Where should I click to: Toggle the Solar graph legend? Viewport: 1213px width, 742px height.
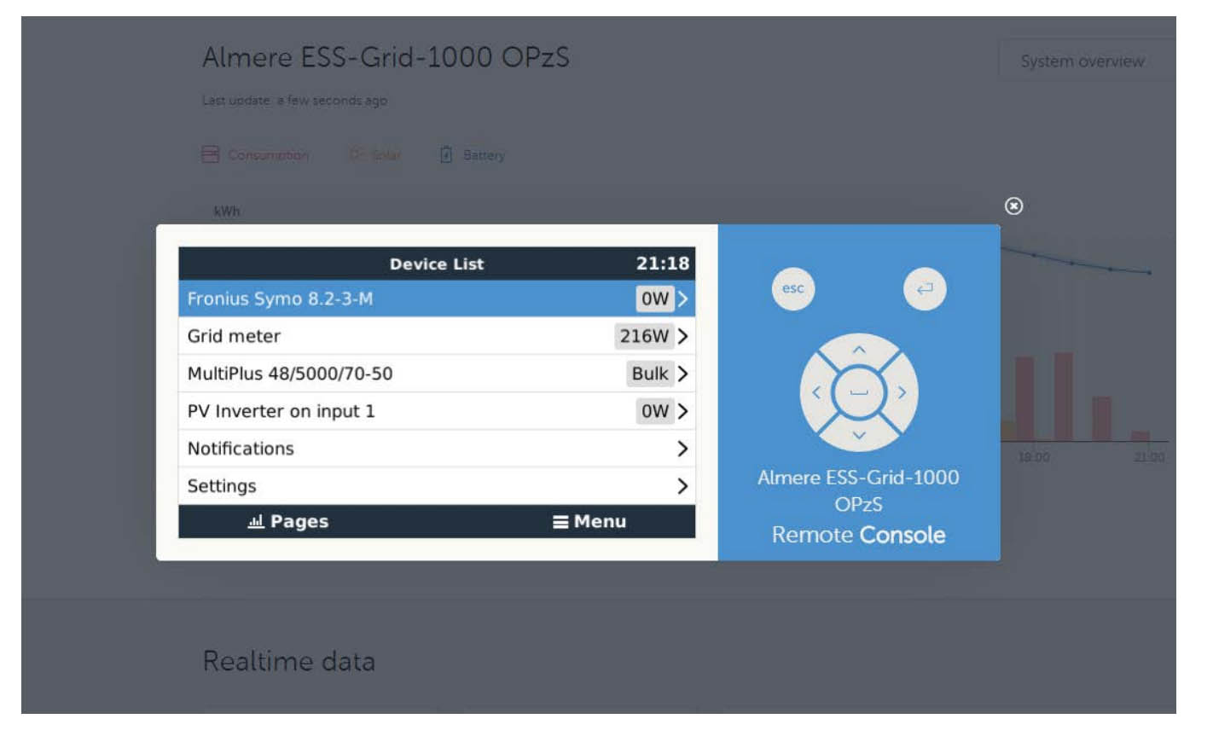[x=376, y=155]
